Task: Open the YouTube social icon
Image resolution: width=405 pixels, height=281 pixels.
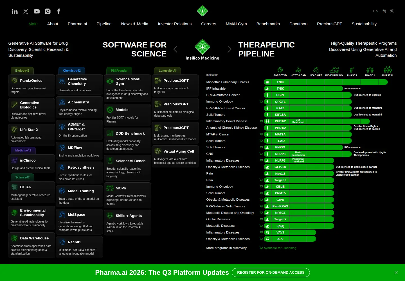Action: 37,11
